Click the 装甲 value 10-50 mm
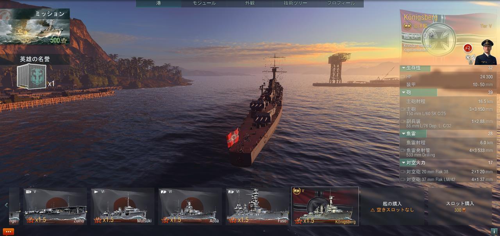Screen dimensions: 500x236 pos(483,84)
